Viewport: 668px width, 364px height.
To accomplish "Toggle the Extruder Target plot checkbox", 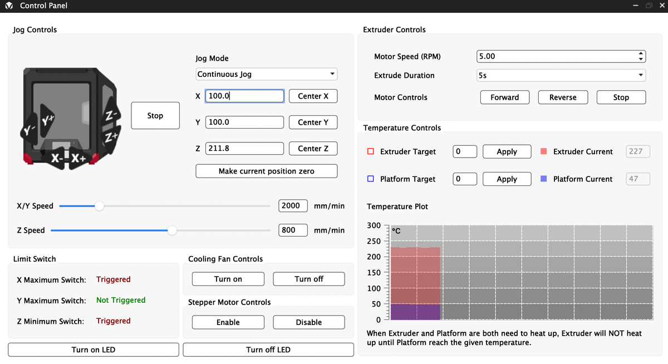I will coord(371,151).
